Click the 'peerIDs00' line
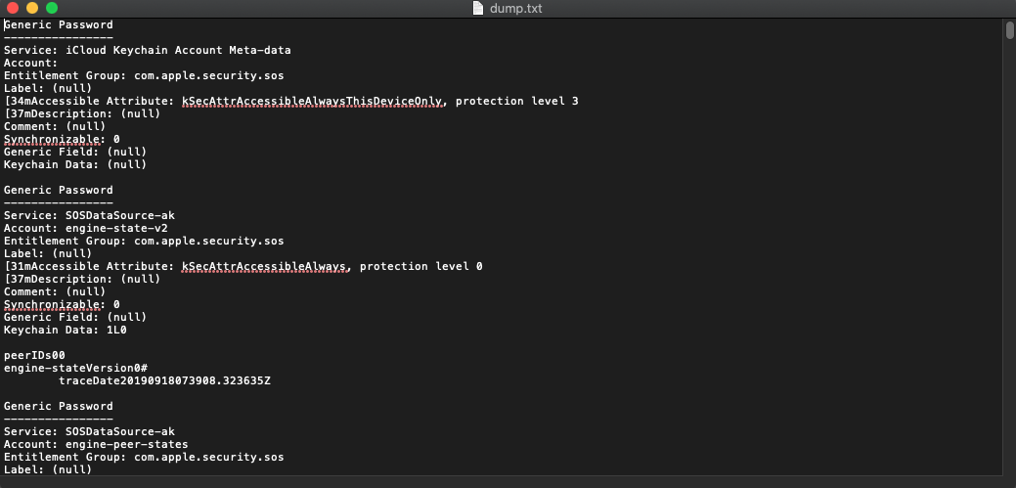The image size is (1016, 488). pyautogui.click(x=34, y=355)
